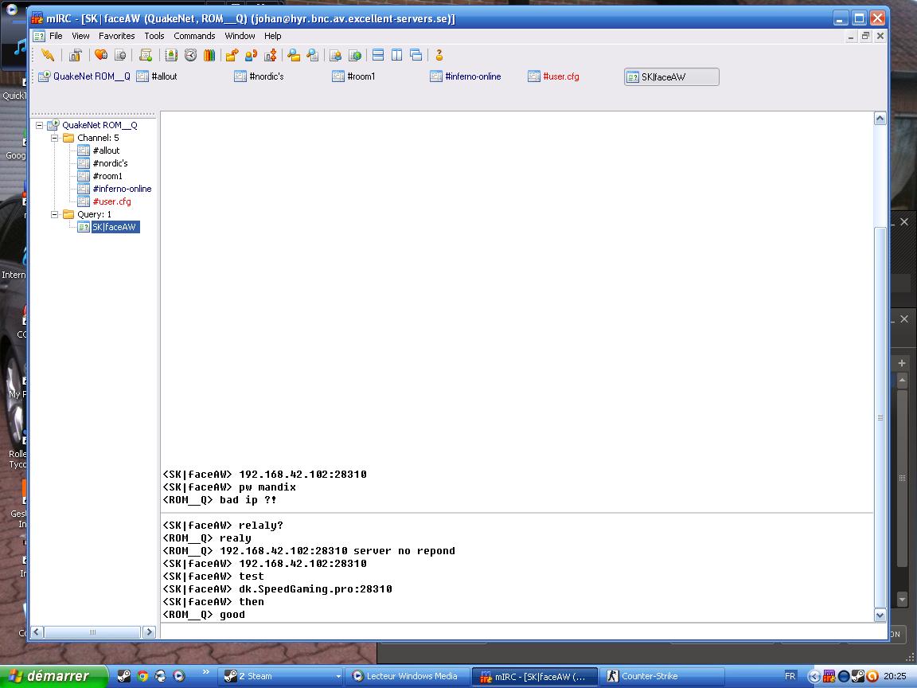Click the chat scrollbar down arrow
917x688 pixels.
[x=880, y=615]
